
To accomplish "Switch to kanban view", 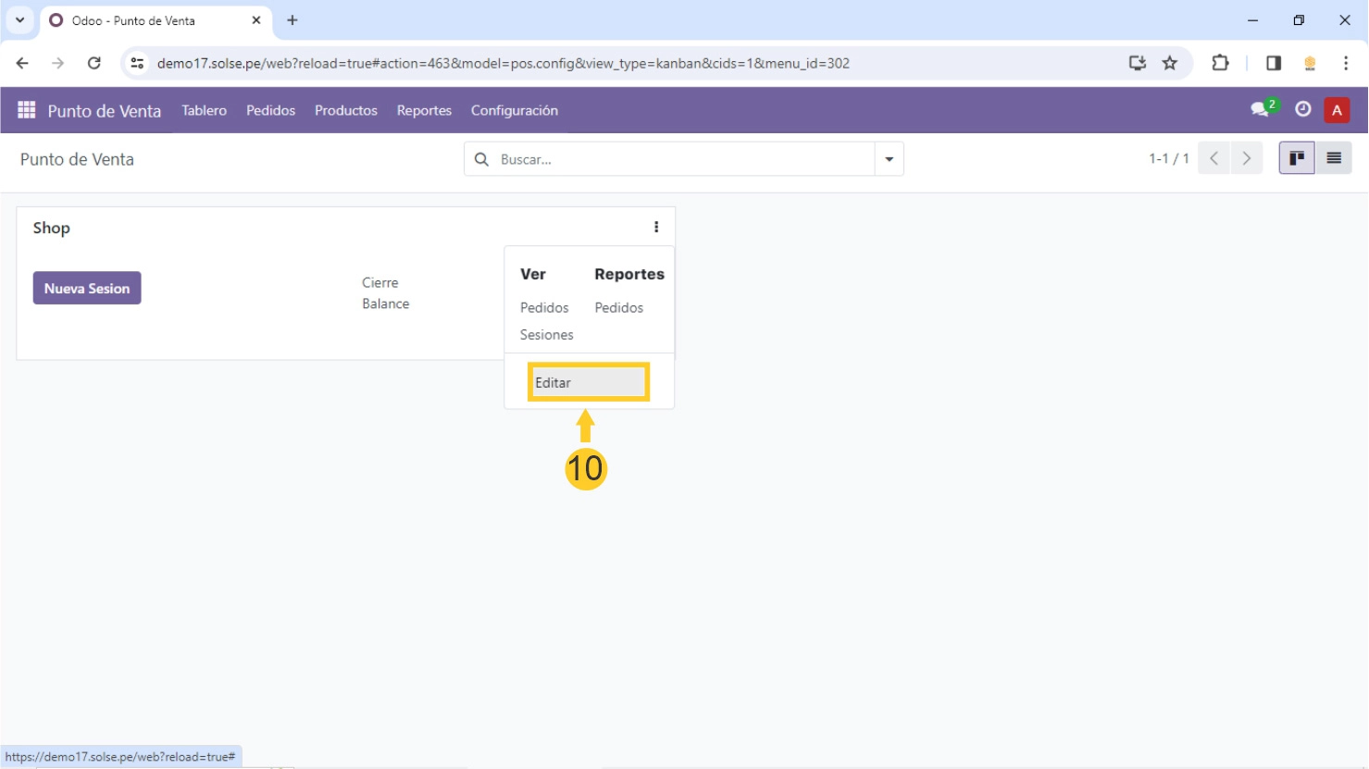I will pos(1296,158).
